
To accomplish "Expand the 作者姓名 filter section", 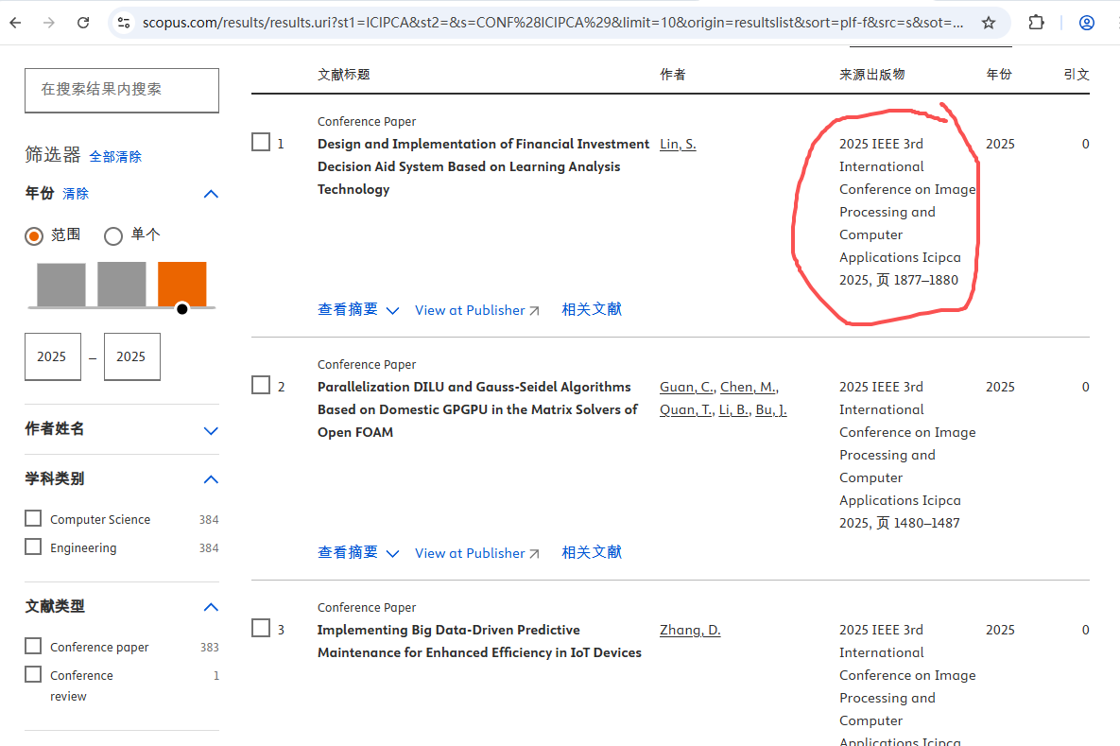I will 211,430.
